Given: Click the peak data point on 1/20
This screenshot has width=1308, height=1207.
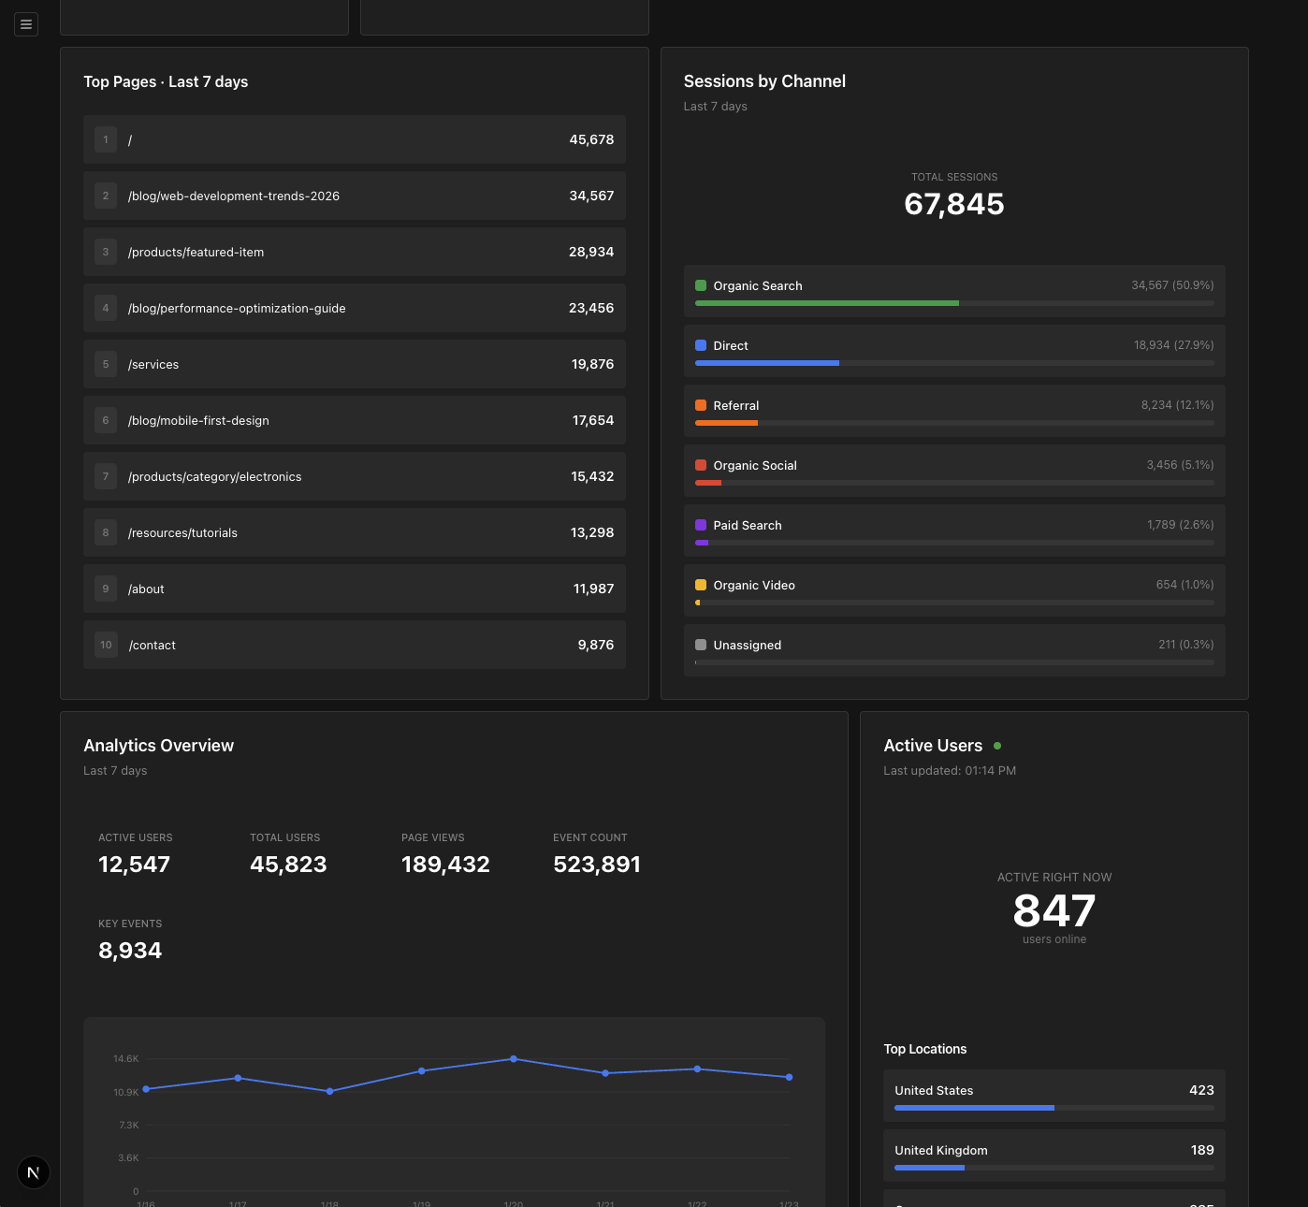Looking at the screenshot, I should [x=514, y=1059].
